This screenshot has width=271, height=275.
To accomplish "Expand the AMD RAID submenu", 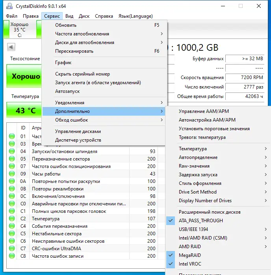I will pos(218,247).
